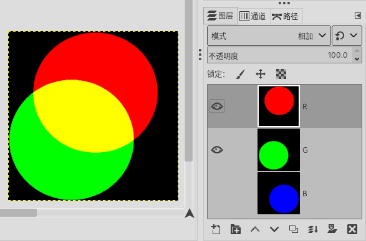Toggle the lock alpha channel checkerboard icon
This screenshot has width=366, height=241.
pos(281,74)
